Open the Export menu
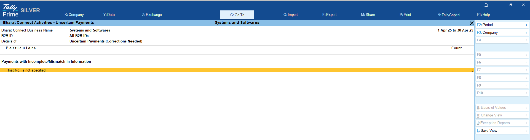 330,15
